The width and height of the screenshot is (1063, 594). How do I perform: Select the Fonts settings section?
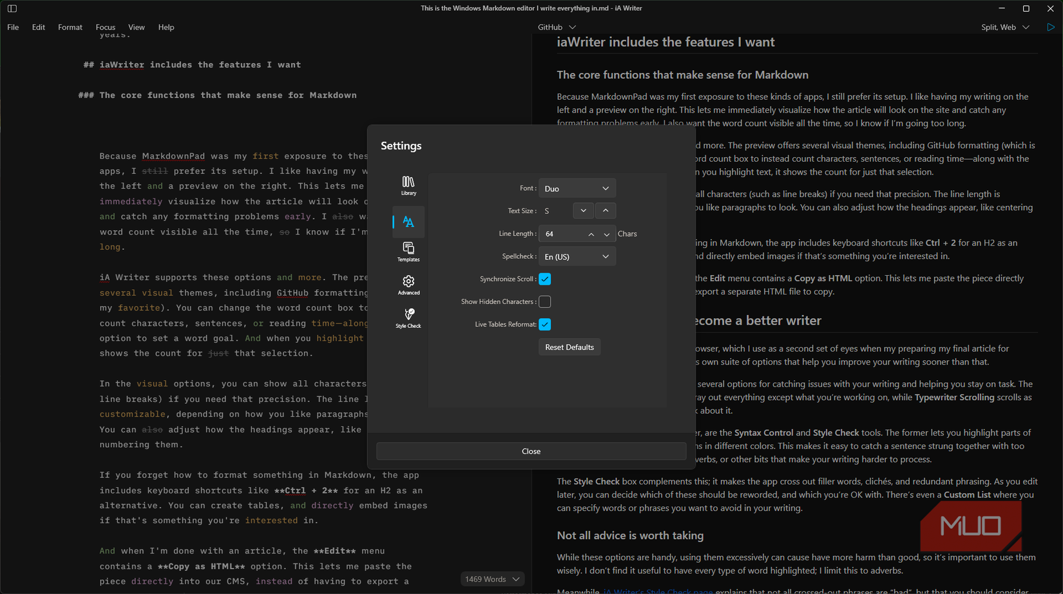[408, 222]
